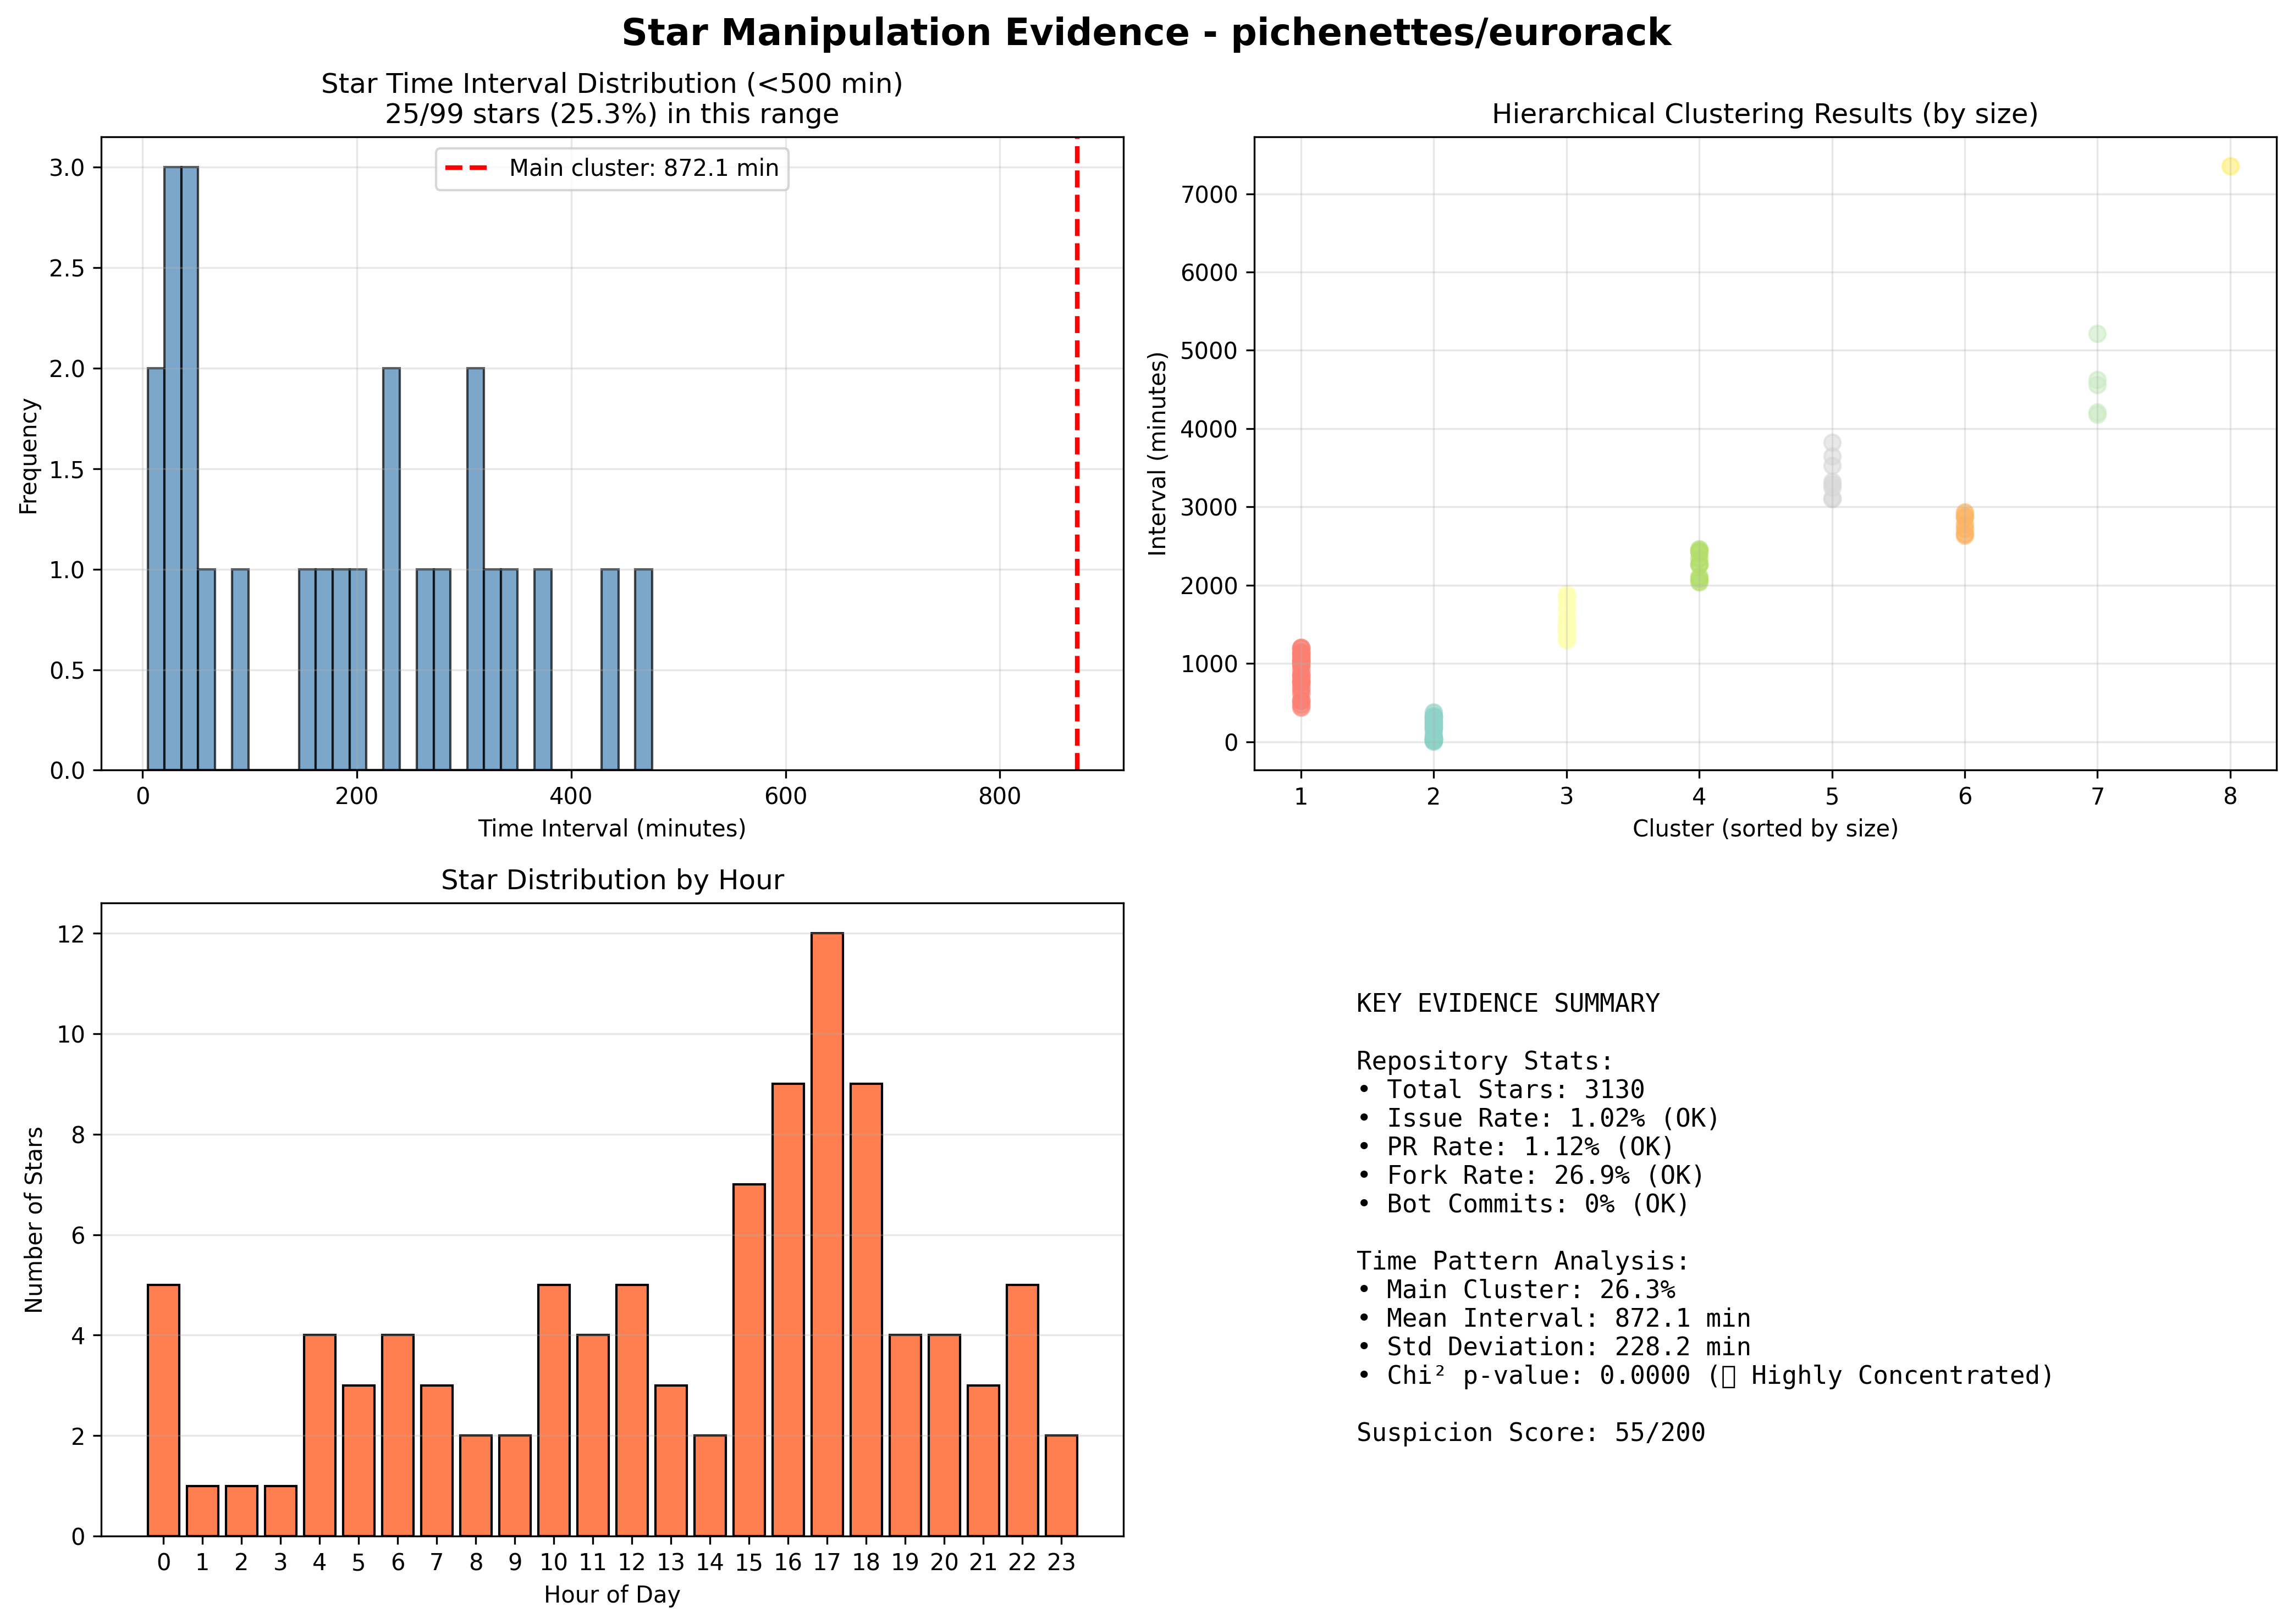Click the Chi² p-value line
Viewport: 2293px width, 1624px height.
[1705, 1375]
